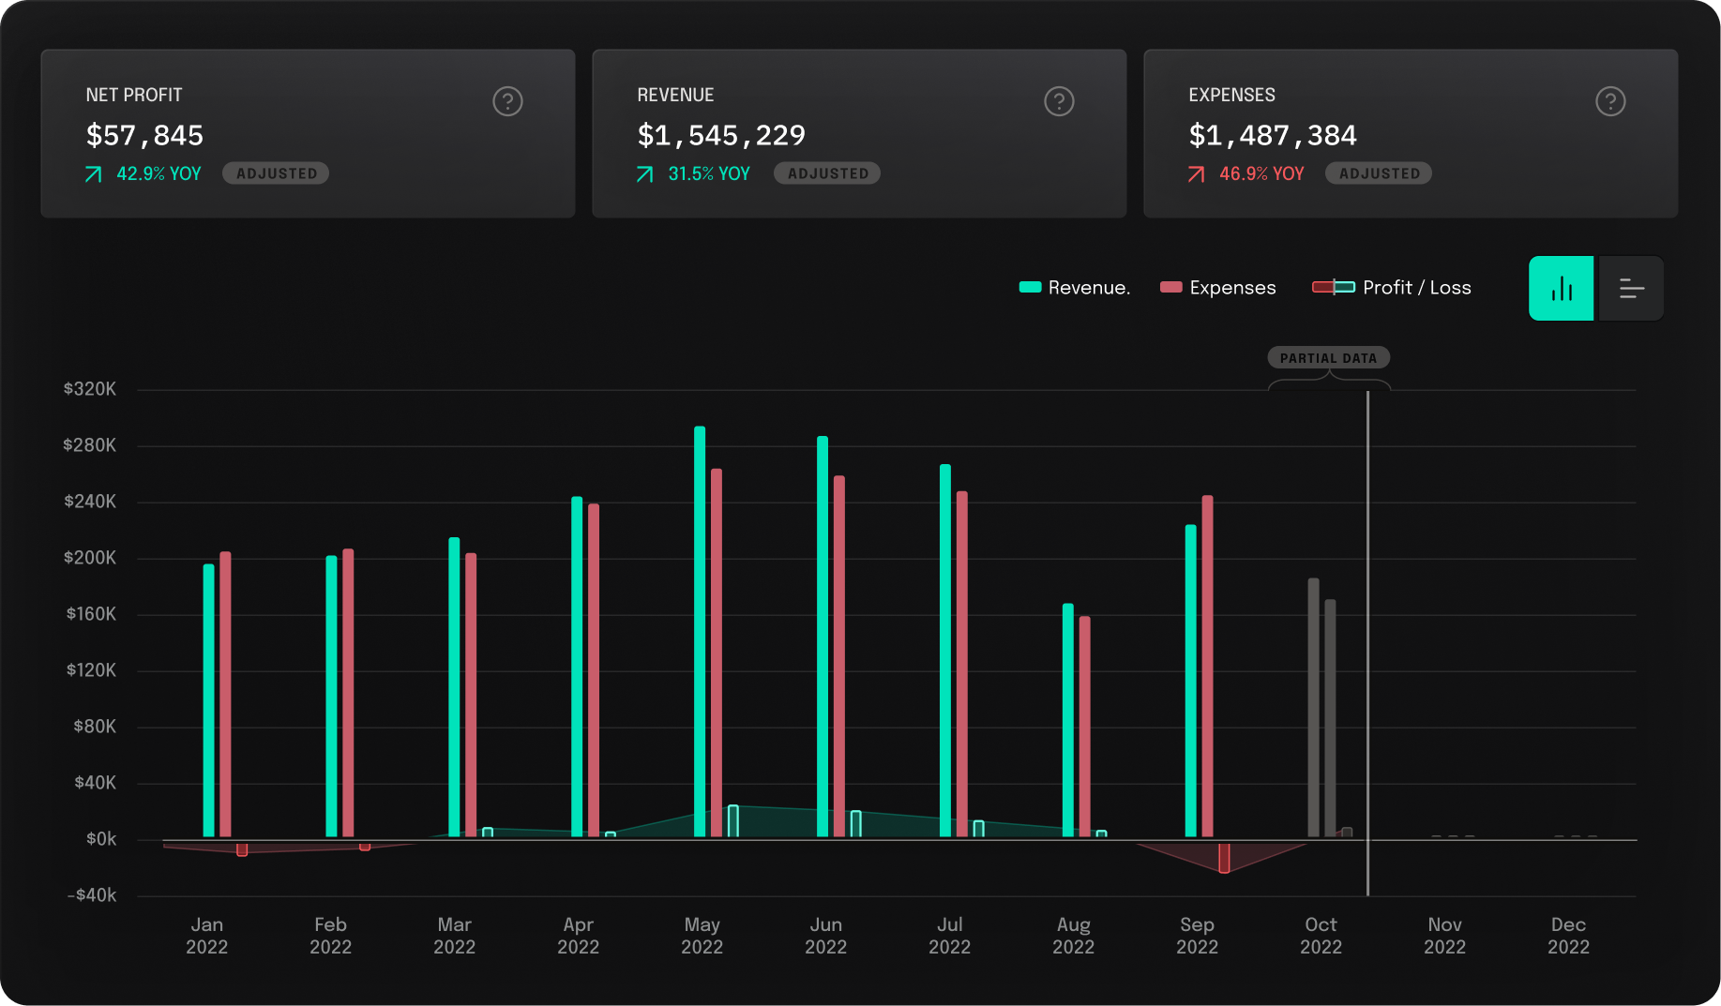Click the Net Profit help question icon
1721x1006 pixels.
coord(507,101)
